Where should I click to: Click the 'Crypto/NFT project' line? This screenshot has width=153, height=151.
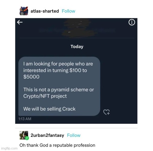45,96
